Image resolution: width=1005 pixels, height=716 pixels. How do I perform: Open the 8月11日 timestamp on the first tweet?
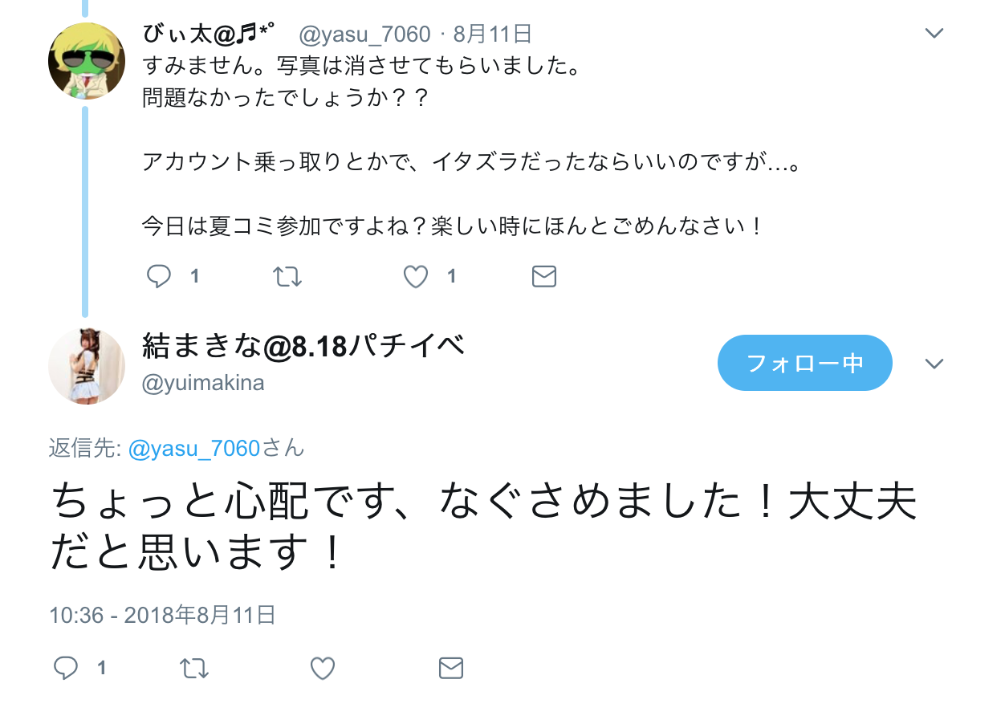(x=493, y=34)
